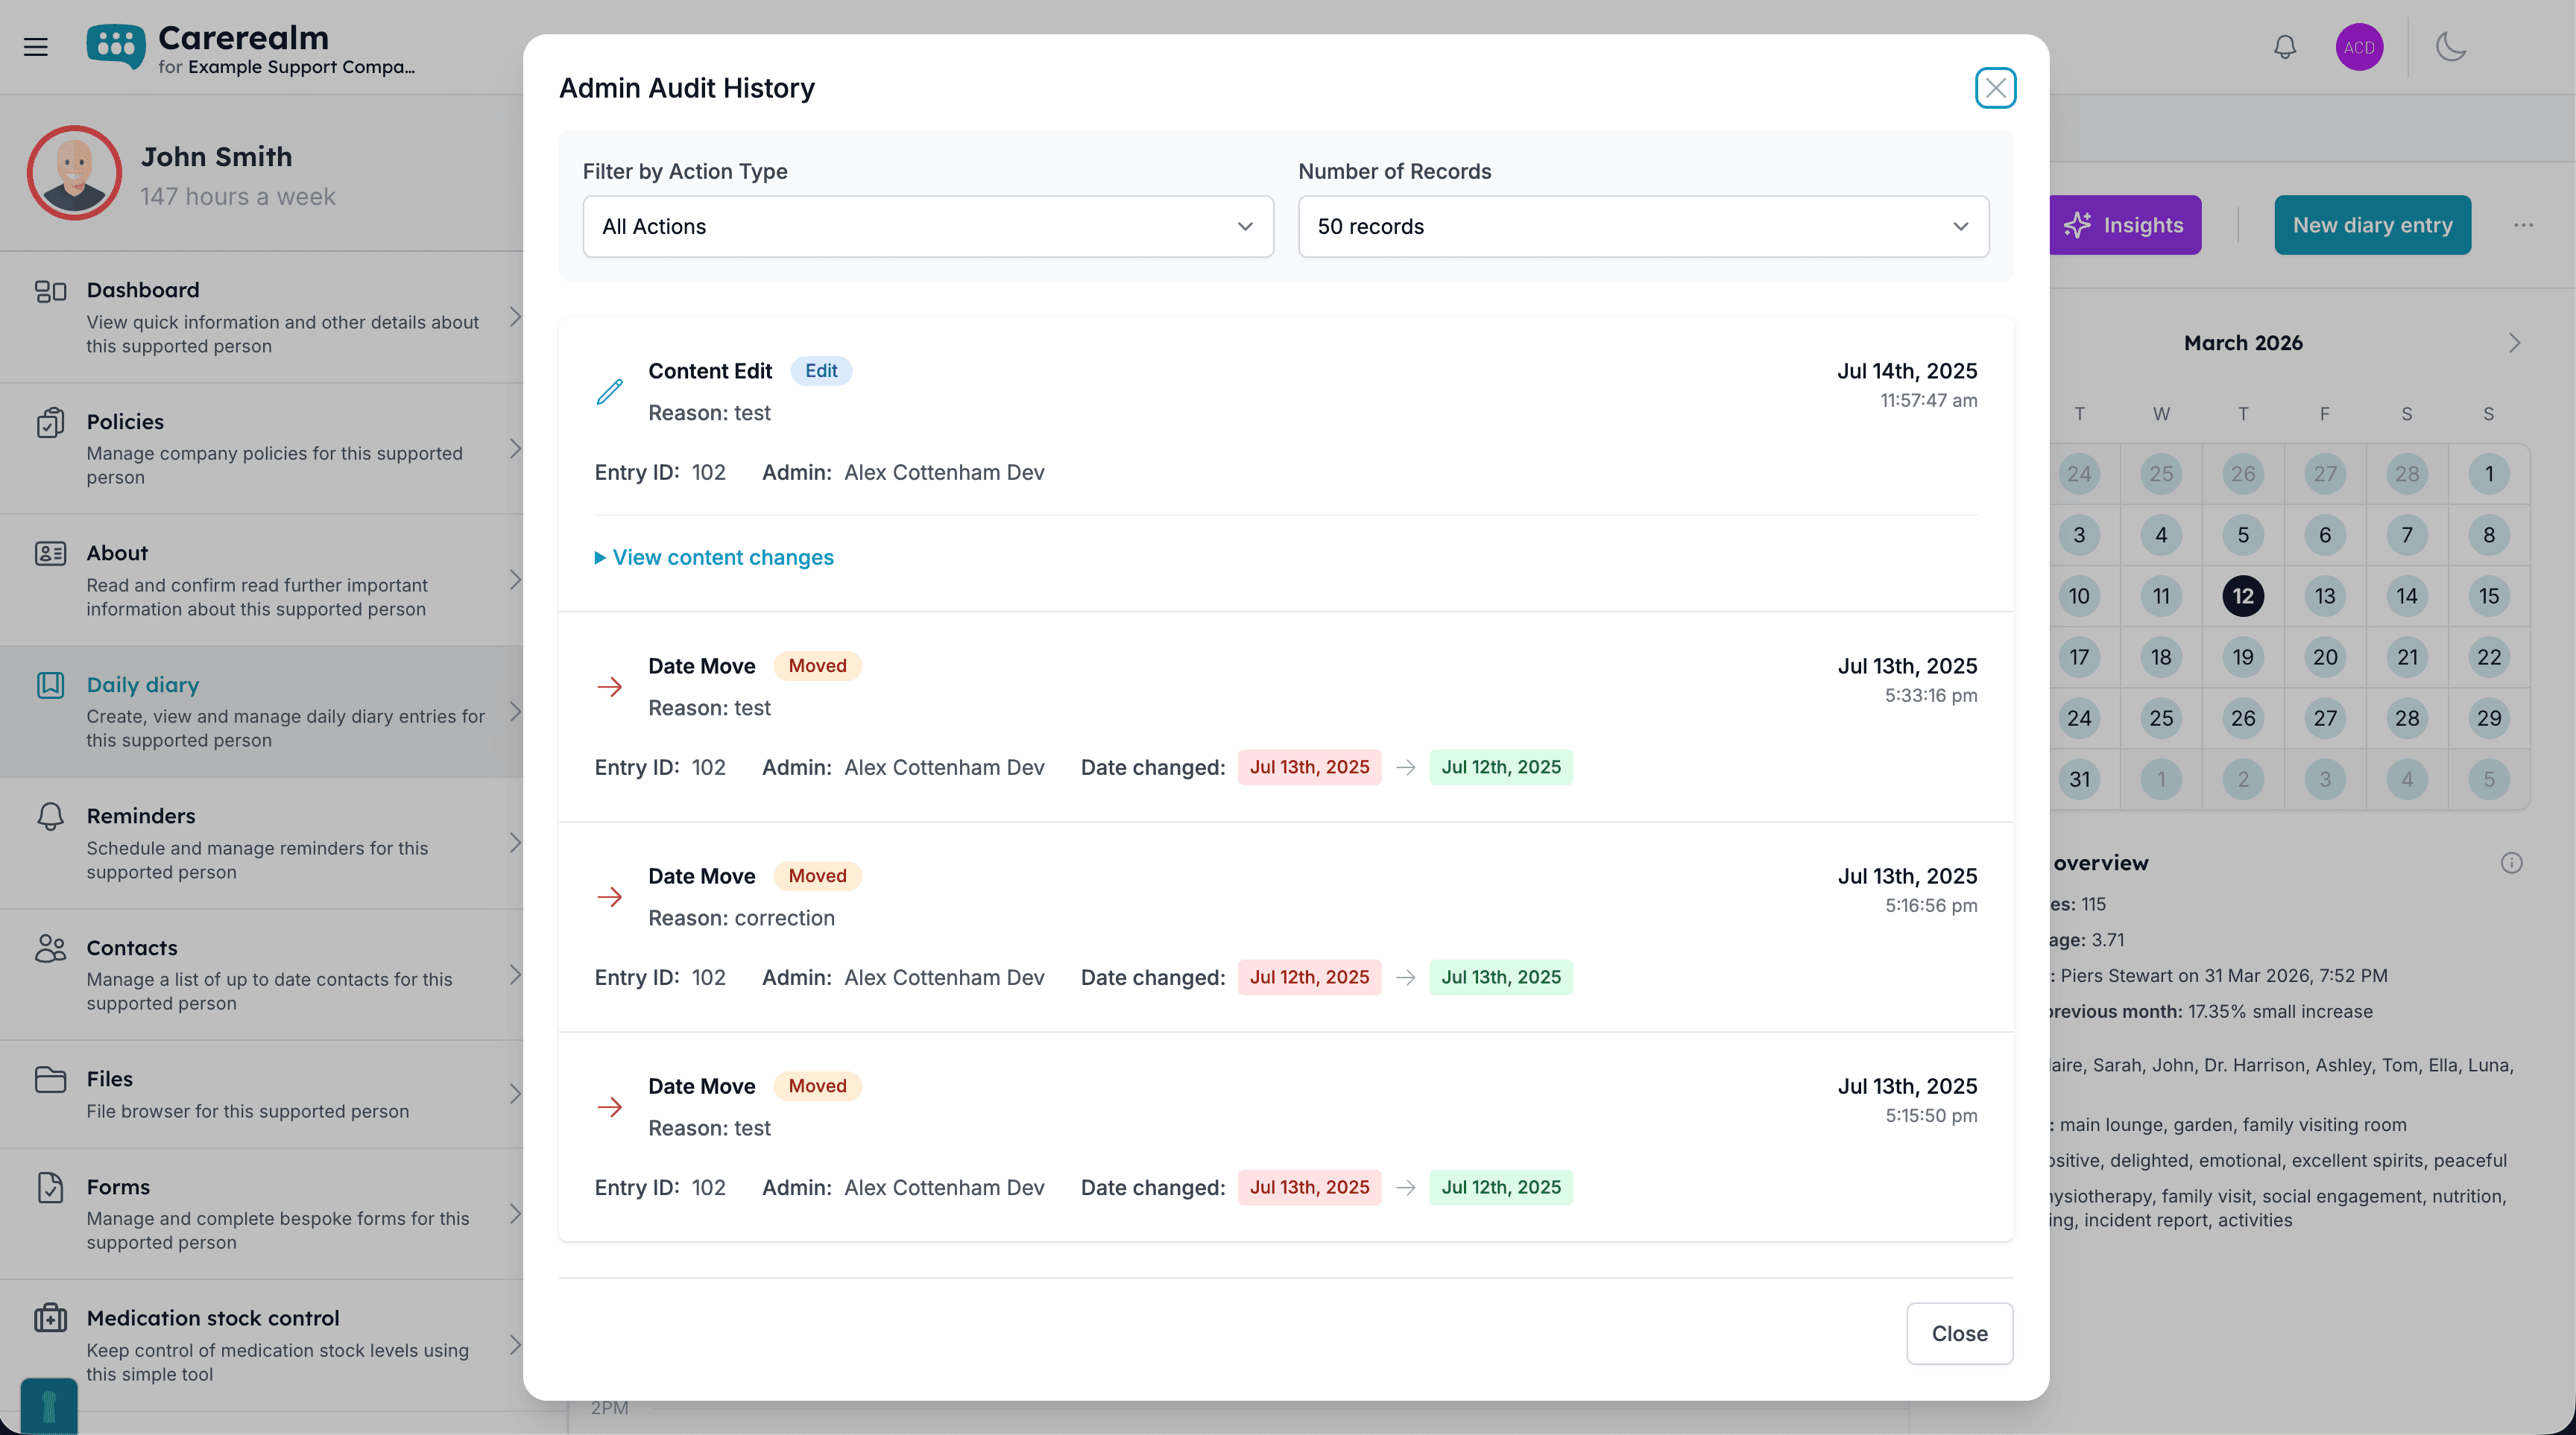The height and width of the screenshot is (1435, 2576).
Task: Click New diary entry button
Action: (x=2372, y=225)
